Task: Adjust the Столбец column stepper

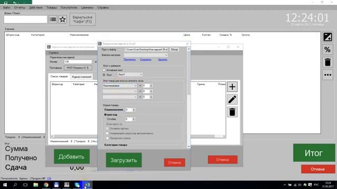Action: click(133, 119)
